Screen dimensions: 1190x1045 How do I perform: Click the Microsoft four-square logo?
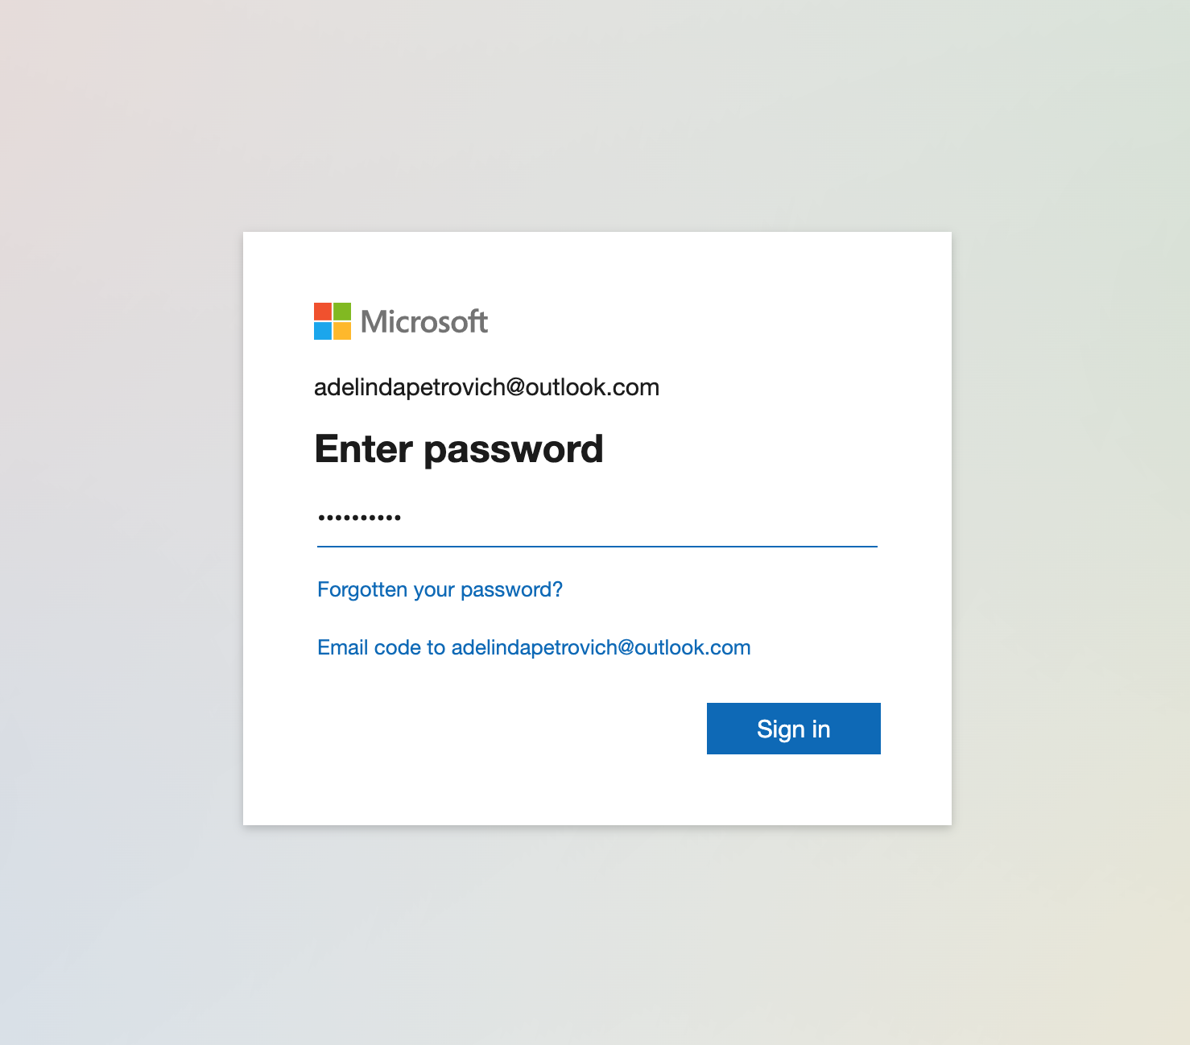(x=333, y=321)
